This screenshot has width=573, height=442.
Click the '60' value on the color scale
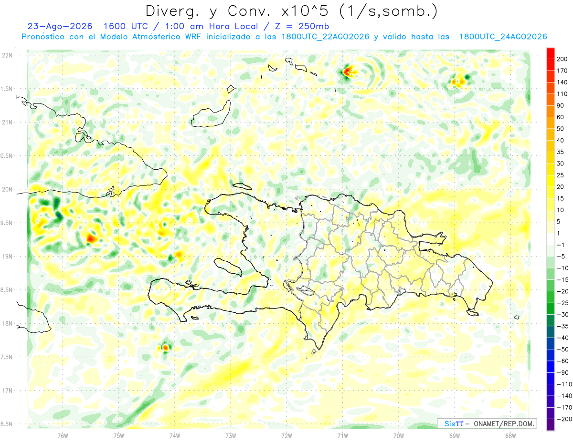click(561, 117)
